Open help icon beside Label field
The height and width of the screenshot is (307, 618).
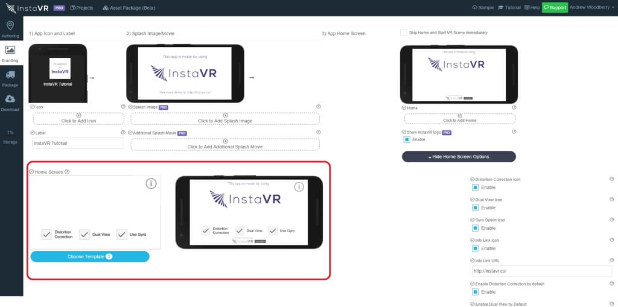(123, 133)
